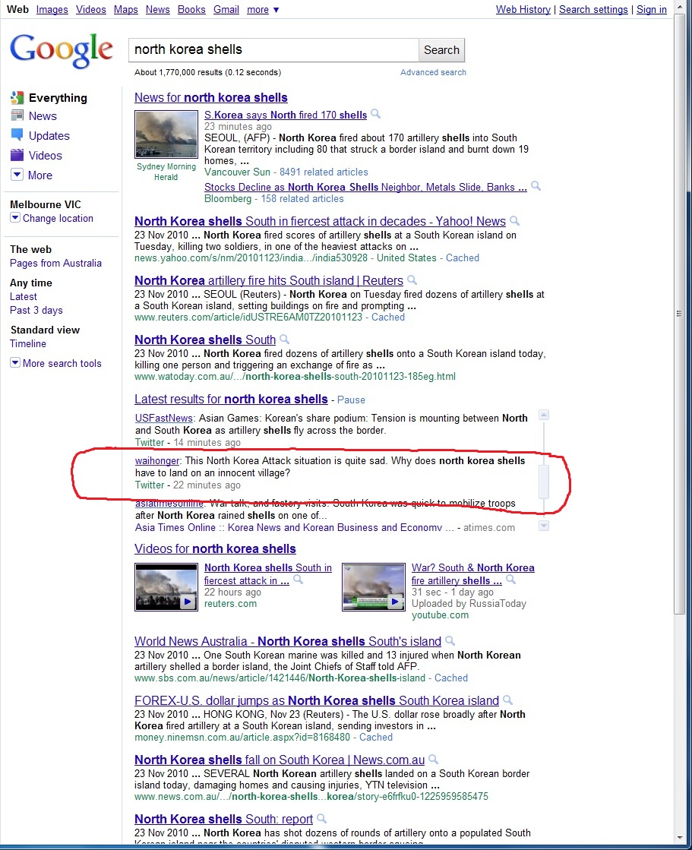Switch to Timeline view
The width and height of the screenshot is (692, 850).
click(x=27, y=343)
